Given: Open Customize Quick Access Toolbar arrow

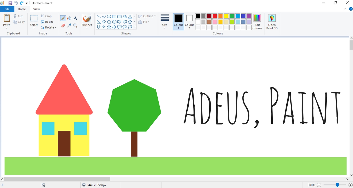Looking at the screenshot, I should (27, 3).
